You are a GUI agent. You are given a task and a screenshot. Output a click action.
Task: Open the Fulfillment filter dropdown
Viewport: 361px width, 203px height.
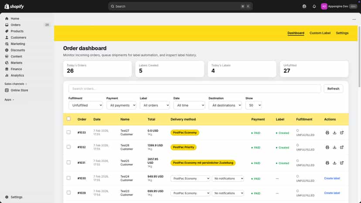(85, 105)
